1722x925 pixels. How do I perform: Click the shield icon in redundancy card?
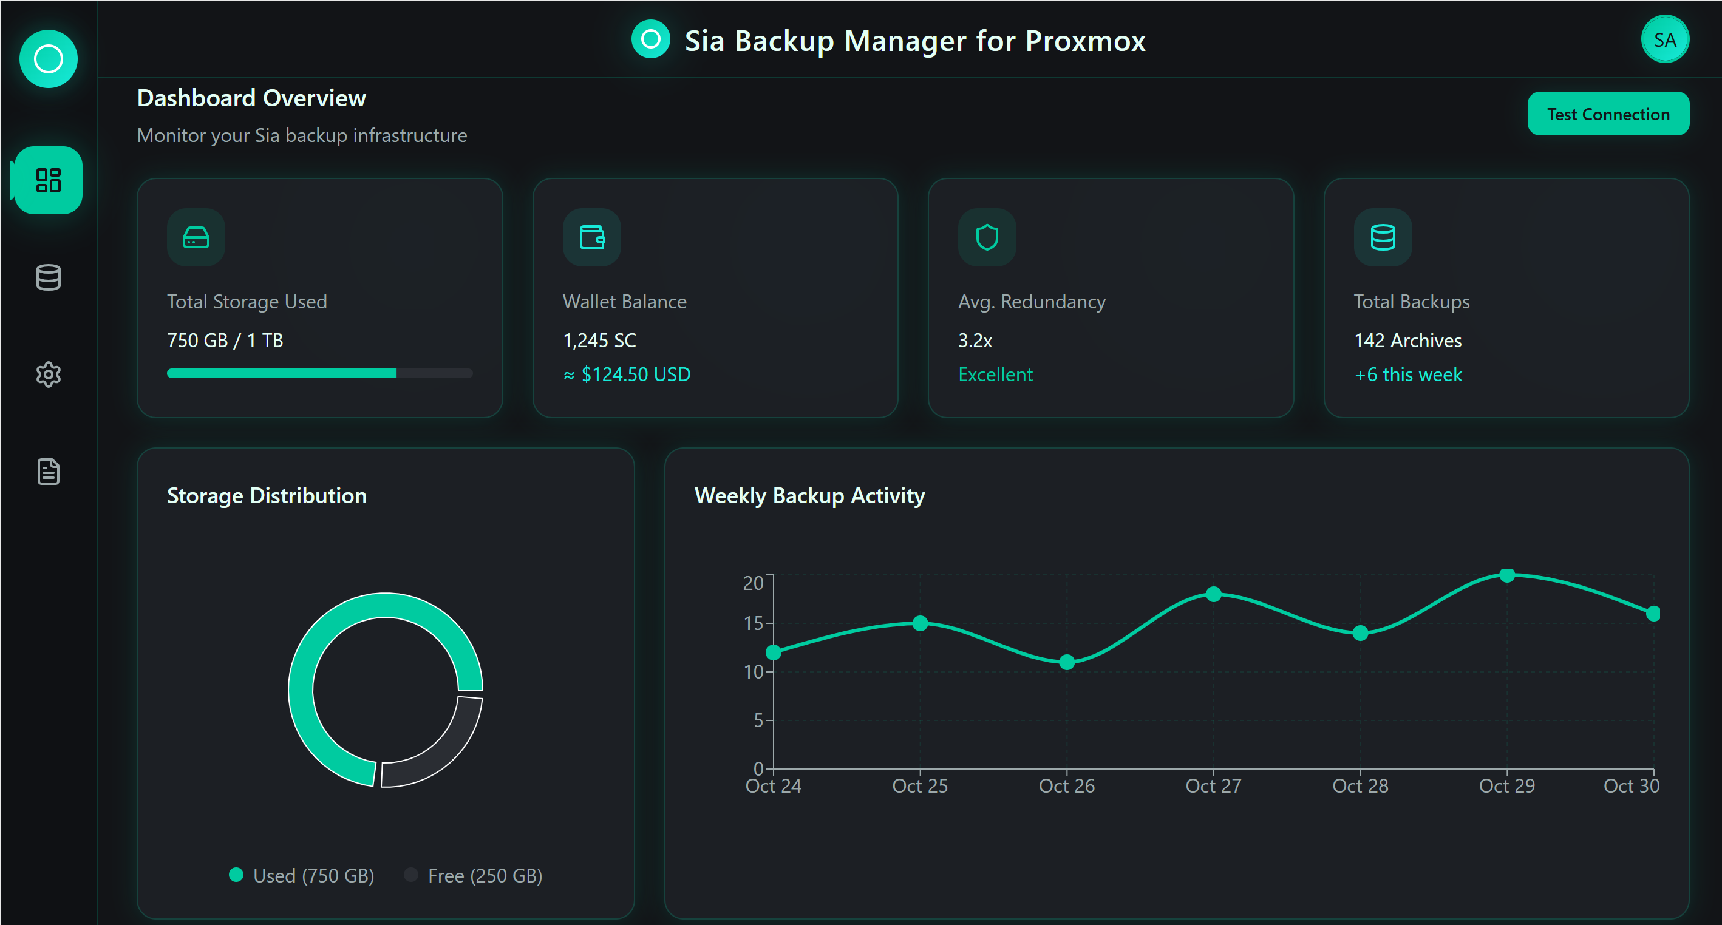(987, 237)
